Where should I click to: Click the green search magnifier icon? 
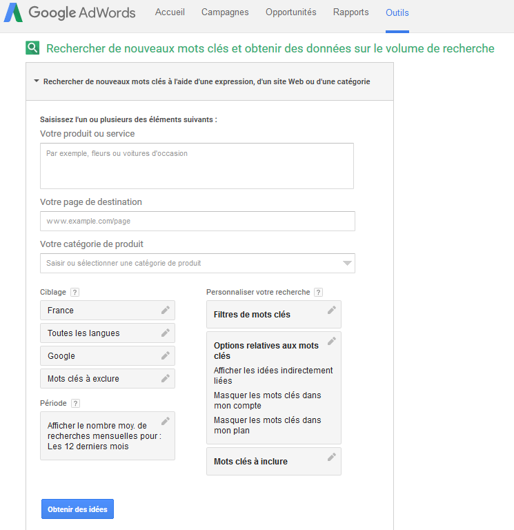click(x=32, y=48)
